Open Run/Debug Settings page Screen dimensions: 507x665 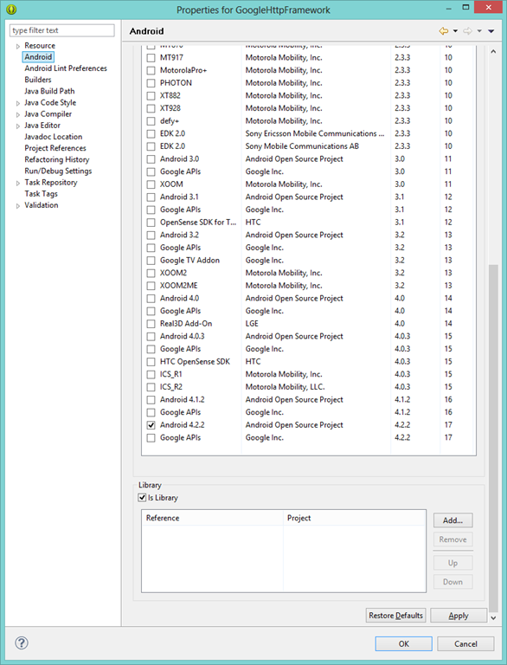click(58, 171)
